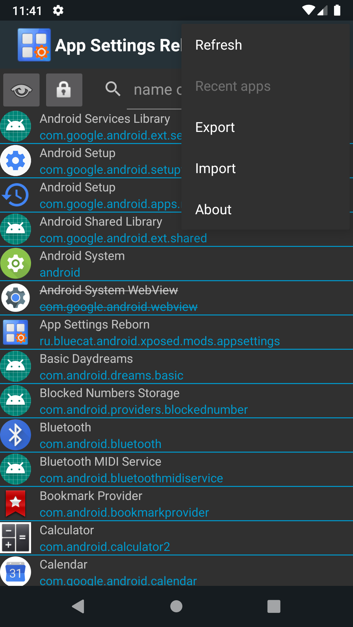Toggle the padlock permissions filter button
Image resolution: width=353 pixels, height=627 pixels.
(x=64, y=90)
